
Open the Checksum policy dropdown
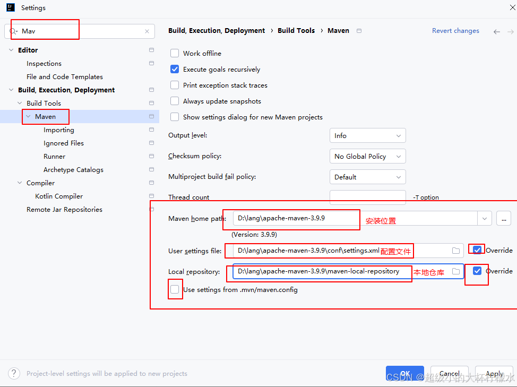(367, 157)
